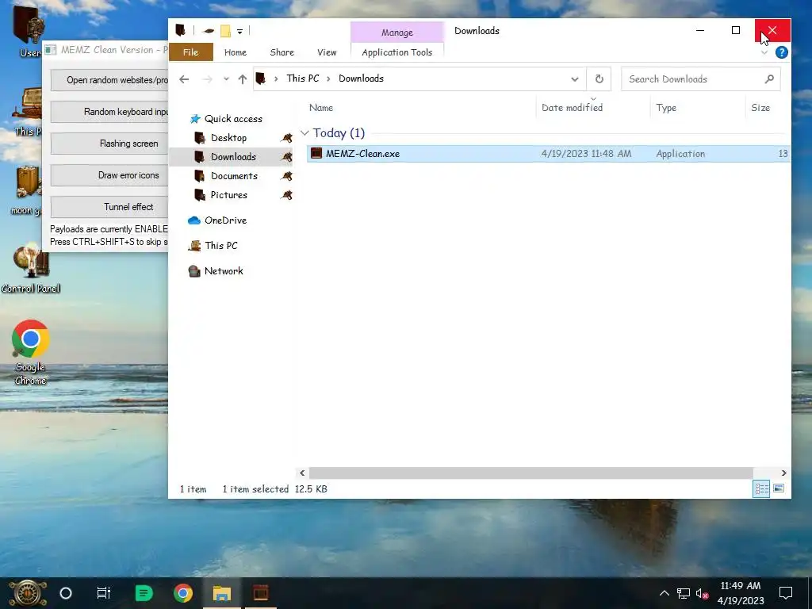Switch to Details view layout

[x=761, y=488]
